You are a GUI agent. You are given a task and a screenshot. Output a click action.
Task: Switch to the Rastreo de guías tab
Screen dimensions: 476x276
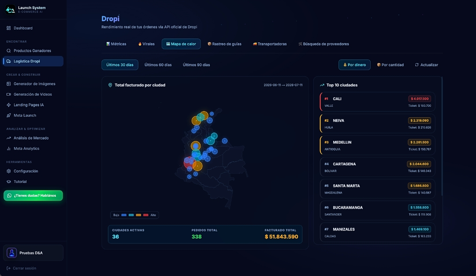click(224, 44)
